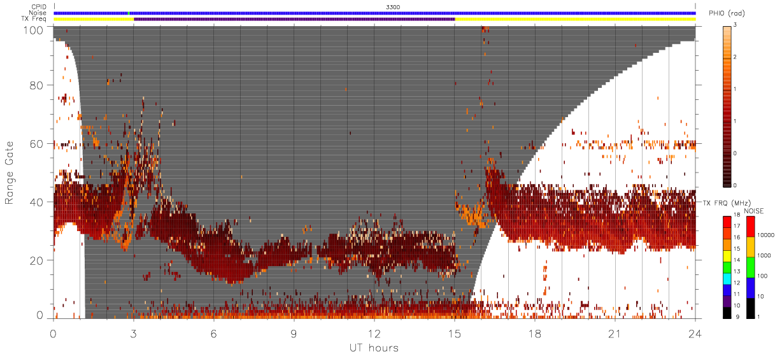This screenshot has height=361, width=782.
Task: Click the NOISE legend title
Action: click(x=754, y=211)
